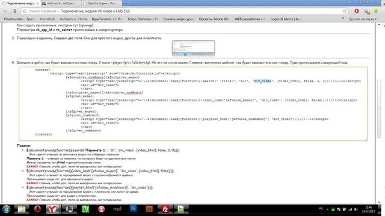The width and height of the screenshot is (385, 216).
Task: Open the green extension icon in toolbar
Action: tap(376, 11)
